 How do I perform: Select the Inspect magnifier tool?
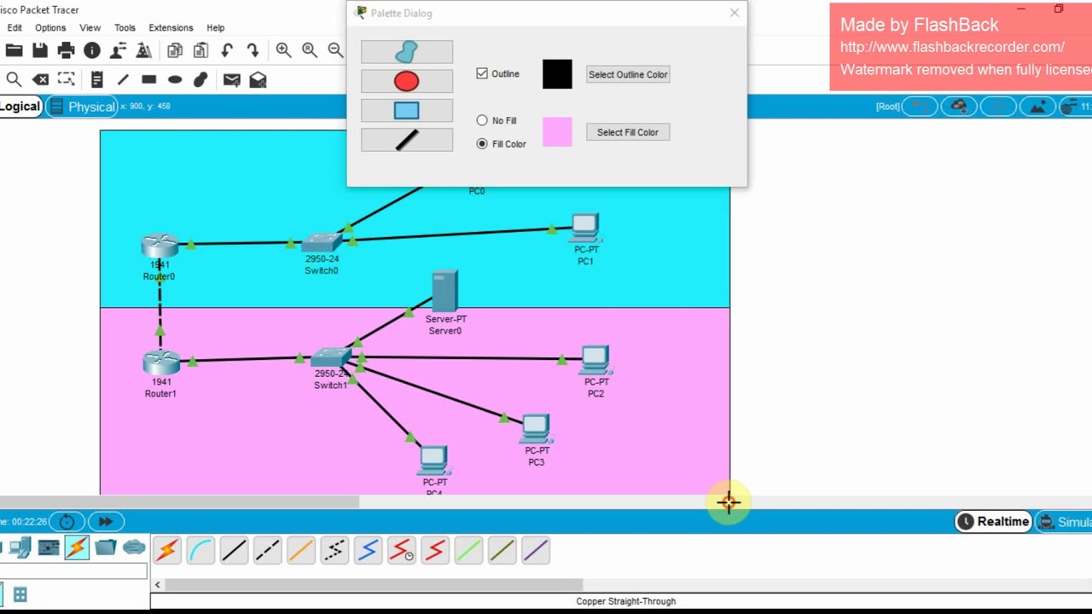[x=14, y=79]
